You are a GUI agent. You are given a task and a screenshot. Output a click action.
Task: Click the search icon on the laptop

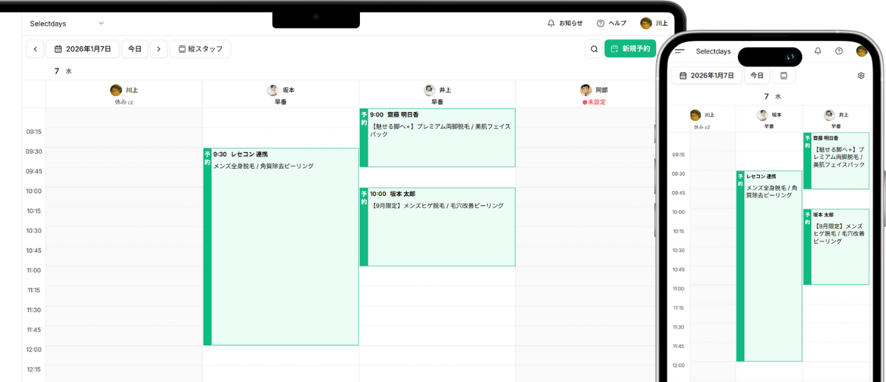594,49
